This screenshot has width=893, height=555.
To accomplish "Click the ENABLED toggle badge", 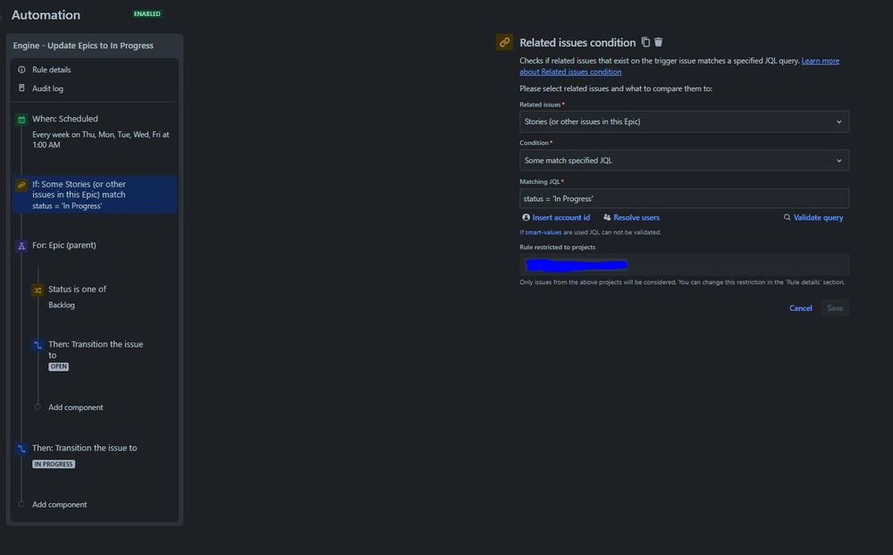I will click(x=147, y=13).
